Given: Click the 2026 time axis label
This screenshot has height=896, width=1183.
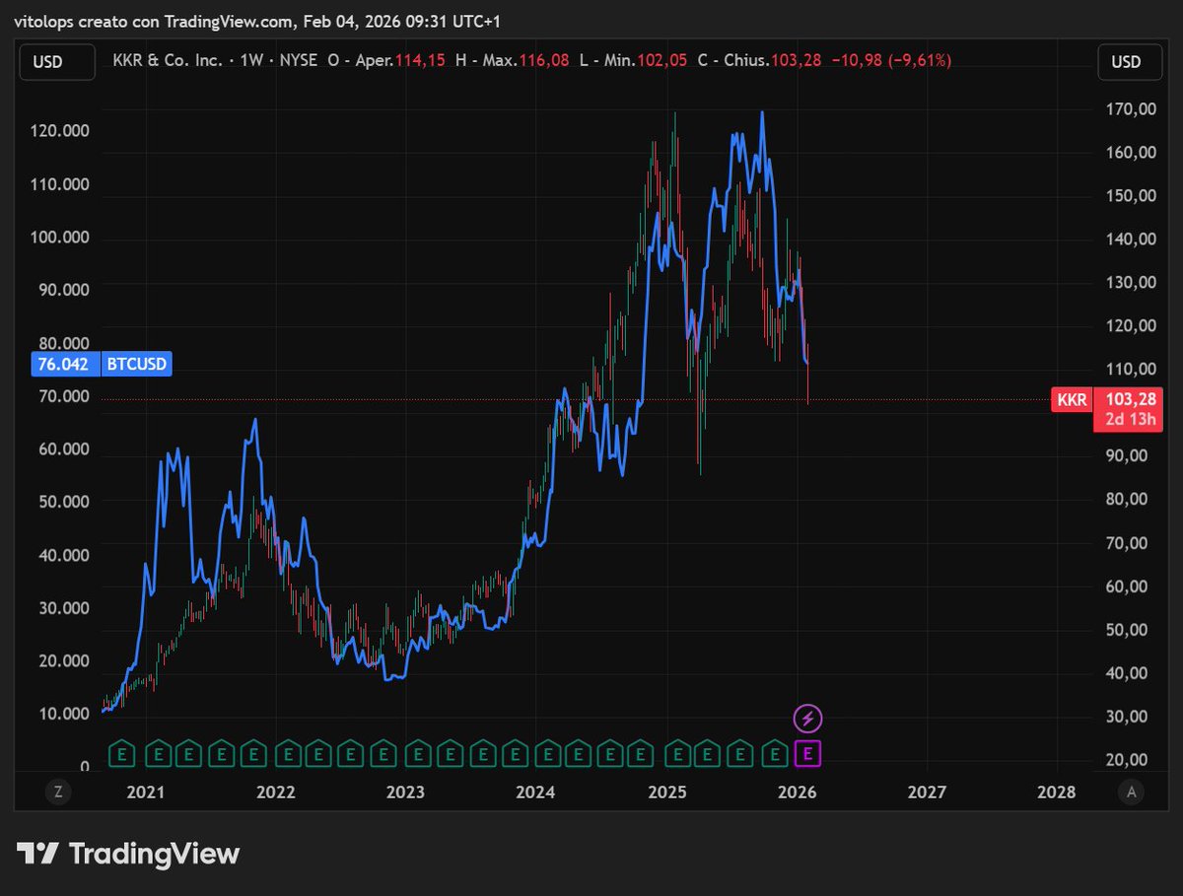Looking at the screenshot, I should [798, 792].
